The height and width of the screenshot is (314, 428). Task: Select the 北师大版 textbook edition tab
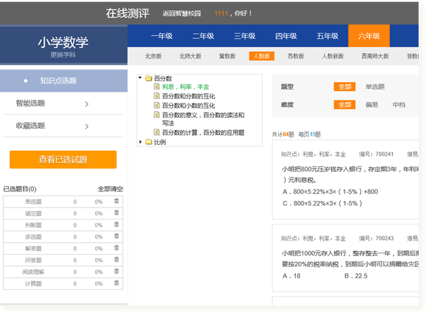189,57
